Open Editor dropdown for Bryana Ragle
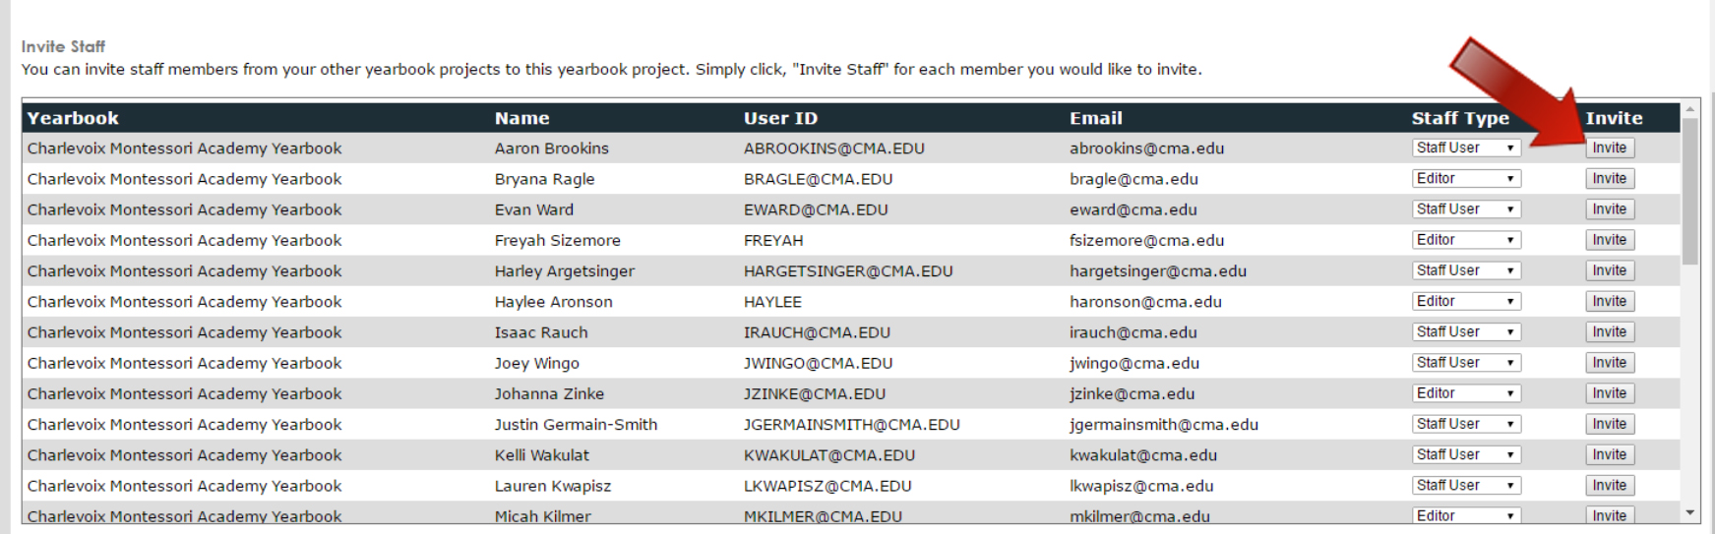The height and width of the screenshot is (534, 1715). point(1466,178)
